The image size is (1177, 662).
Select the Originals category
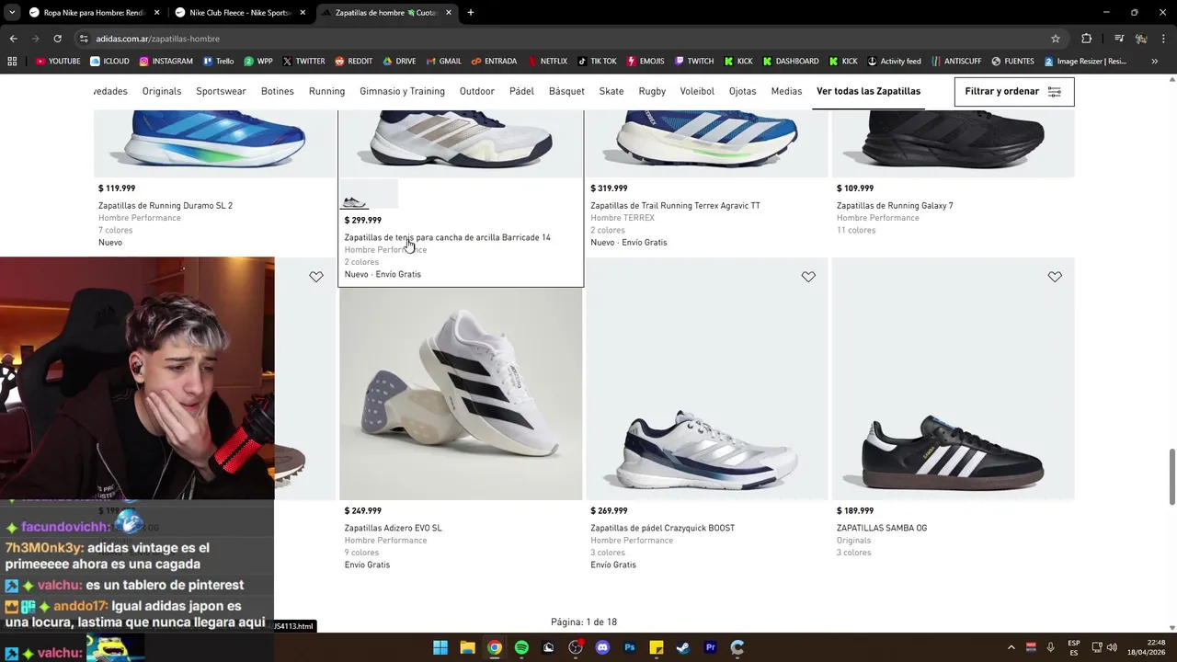pyautogui.click(x=162, y=91)
